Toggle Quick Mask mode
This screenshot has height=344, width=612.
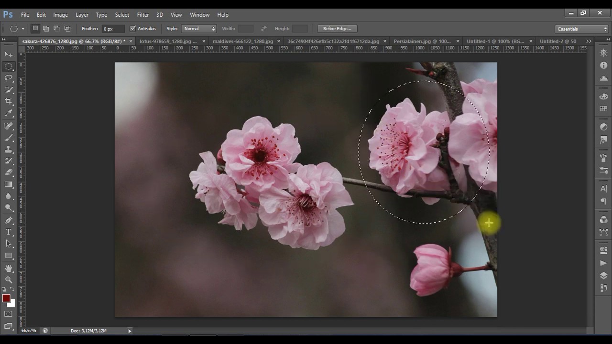tap(9, 314)
